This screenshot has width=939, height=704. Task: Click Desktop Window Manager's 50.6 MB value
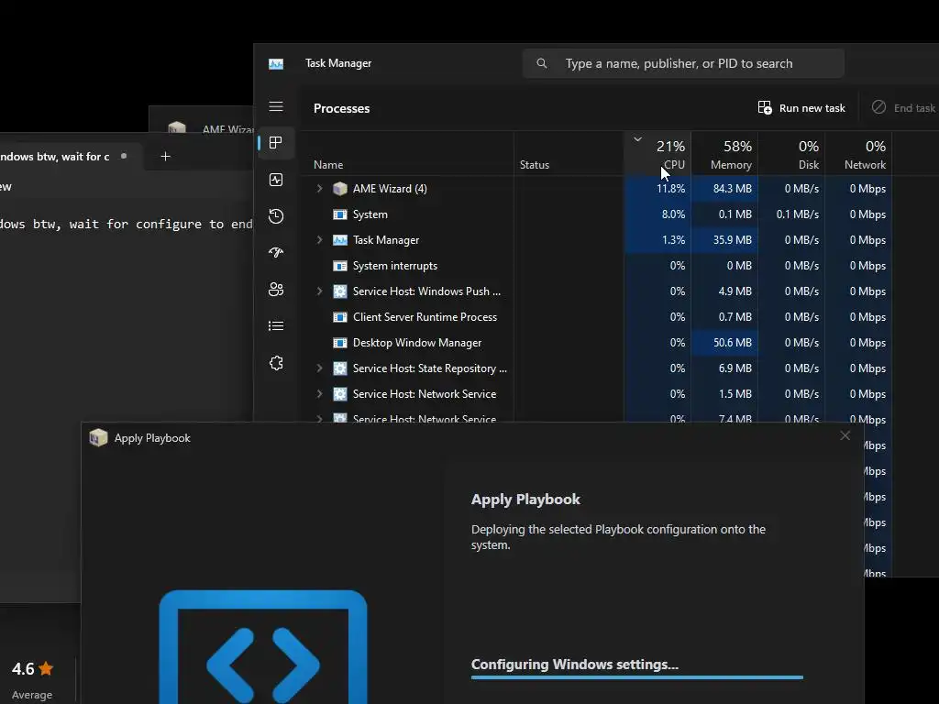[733, 343]
